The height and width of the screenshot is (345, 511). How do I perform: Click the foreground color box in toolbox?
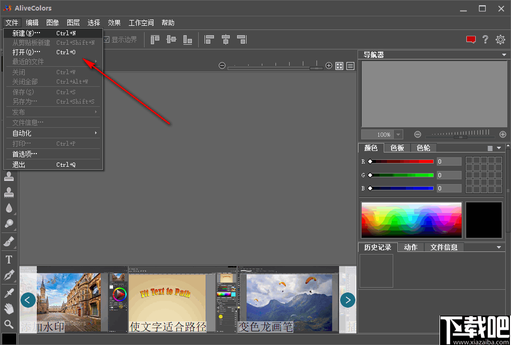[9, 339]
